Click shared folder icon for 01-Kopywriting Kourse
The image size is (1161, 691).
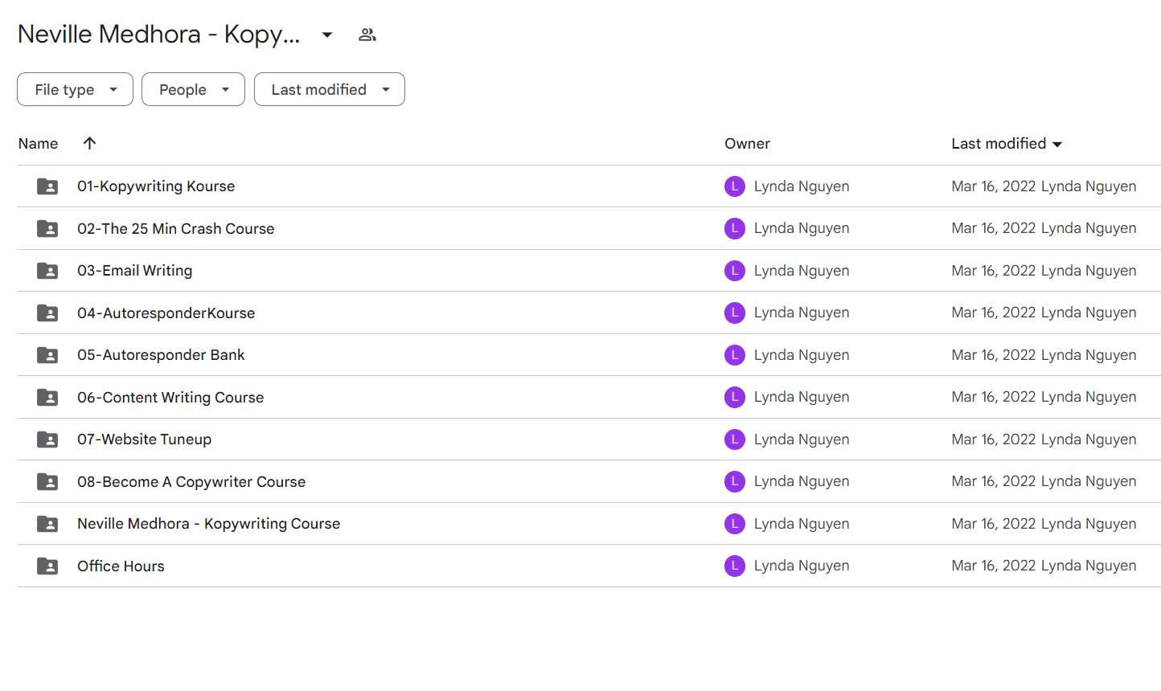click(47, 186)
